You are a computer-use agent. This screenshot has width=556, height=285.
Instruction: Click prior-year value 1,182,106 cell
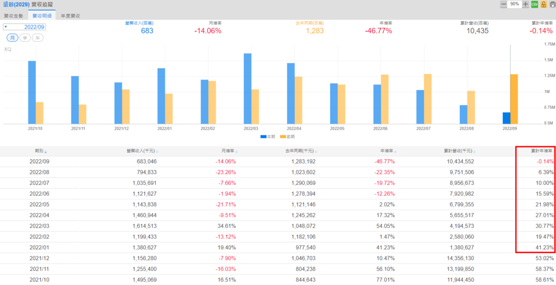[303, 236]
